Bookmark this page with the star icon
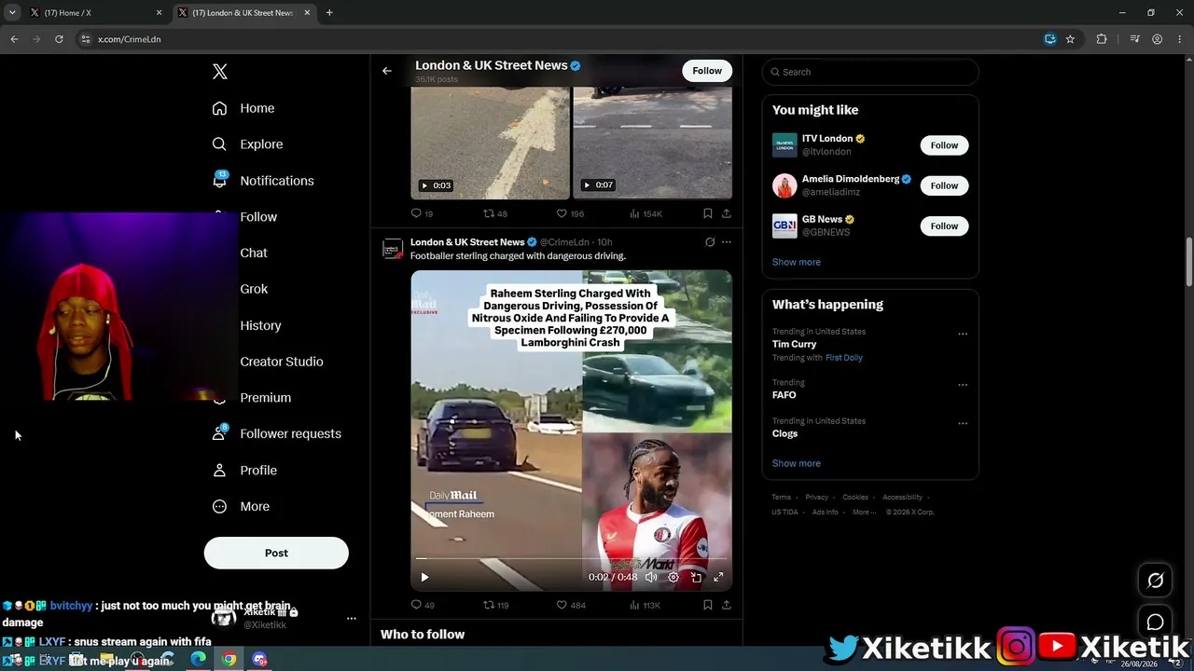 [1070, 39]
